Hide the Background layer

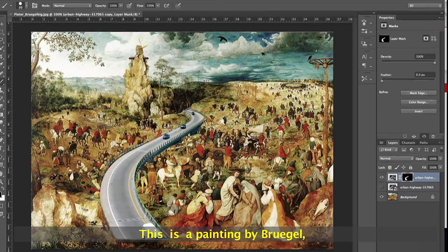point(382,196)
